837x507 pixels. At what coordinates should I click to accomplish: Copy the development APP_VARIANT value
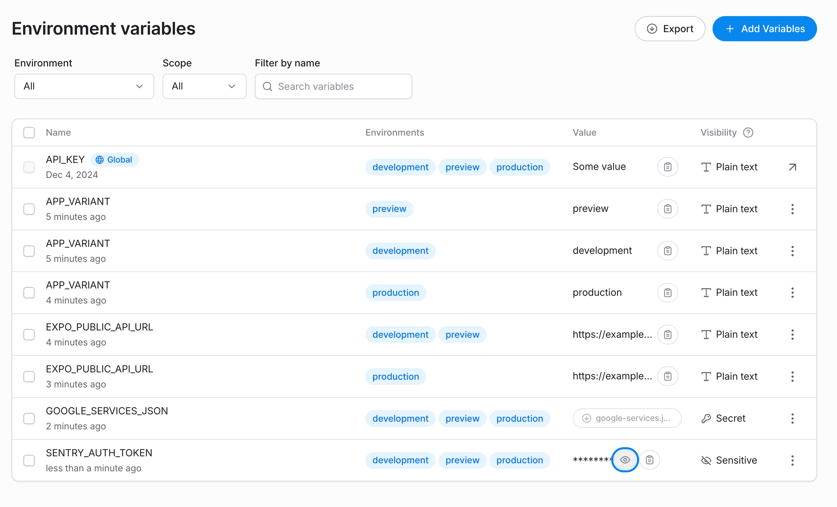click(667, 251)
